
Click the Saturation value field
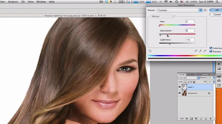(x=190, y=31)
